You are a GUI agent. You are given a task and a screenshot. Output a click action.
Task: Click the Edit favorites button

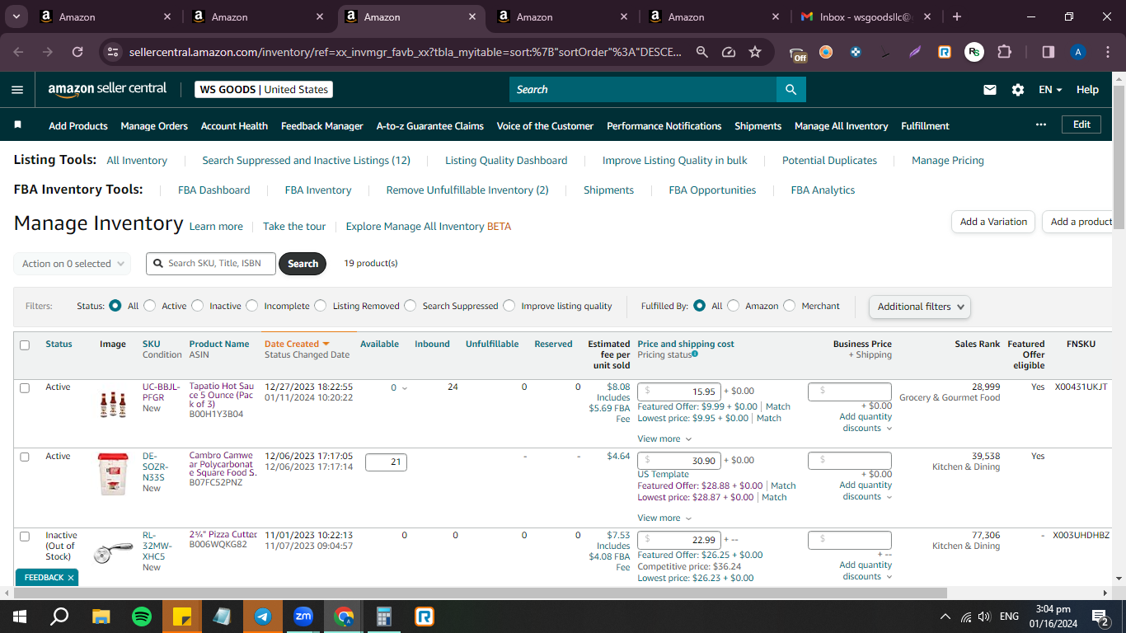point(1081,124)
